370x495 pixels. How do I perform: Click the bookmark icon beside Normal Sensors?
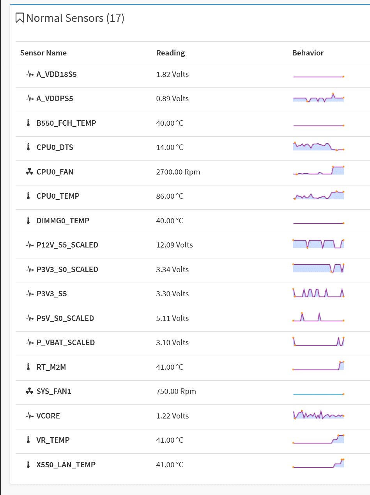coord(20,18)
